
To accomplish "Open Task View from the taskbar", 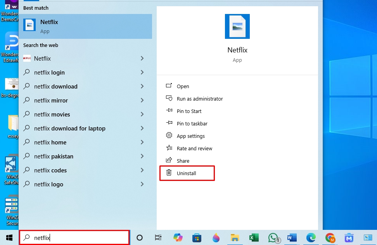I will [x=158, y=238].
